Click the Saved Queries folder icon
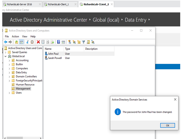 coord(9,52)
